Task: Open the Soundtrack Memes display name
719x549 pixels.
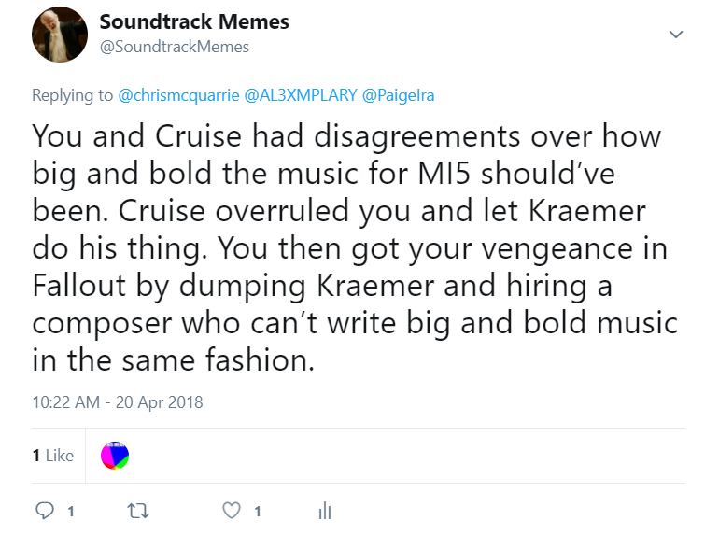Action: click(x=194, y=21)
